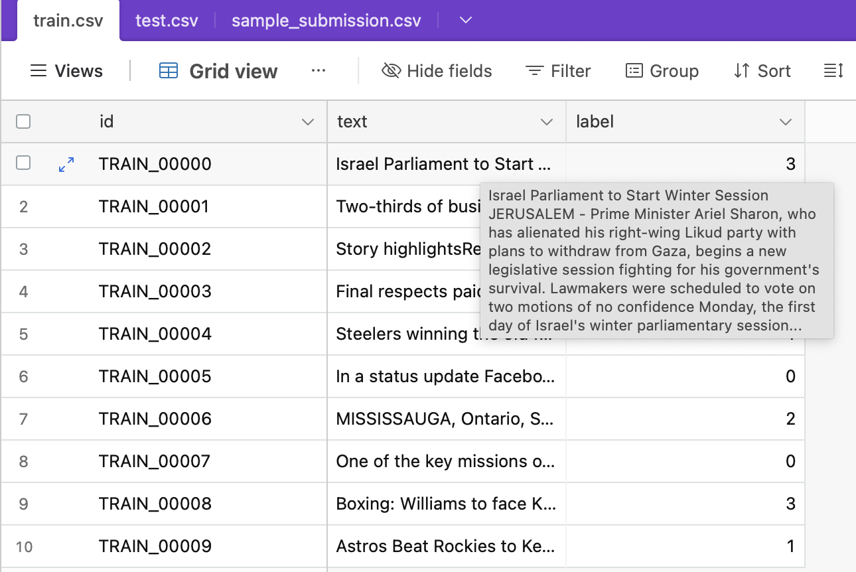Open the label column dropdown
Image resolution: width=856 pixels, height=572 pixels.
786,122
